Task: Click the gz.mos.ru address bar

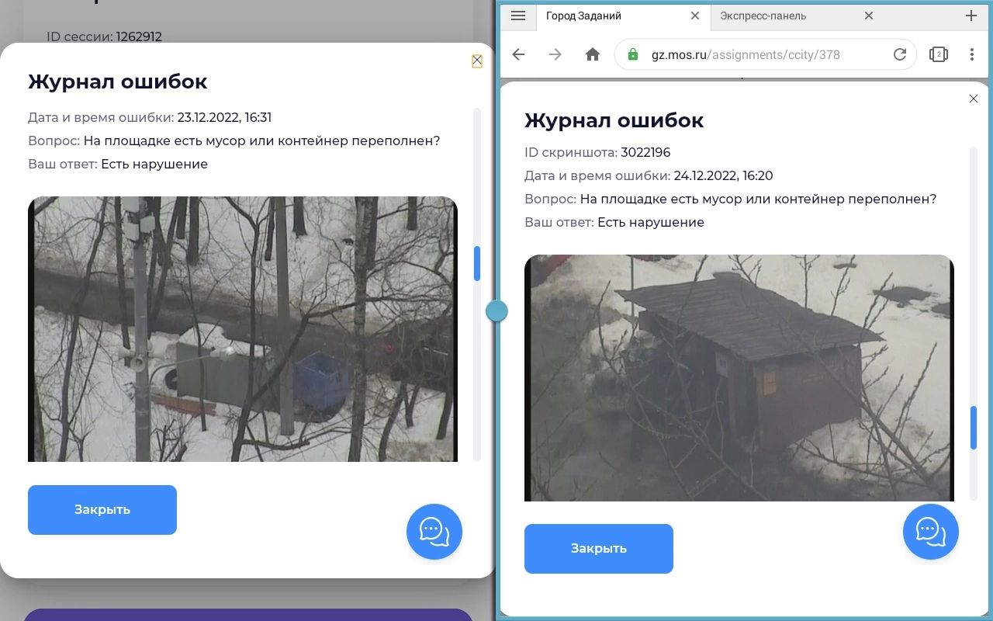Action: point(766,54)
